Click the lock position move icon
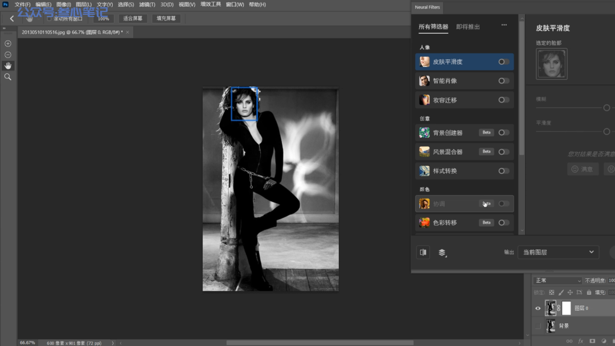The height and width of the screenshot is (346, 615). coord(570,293)
